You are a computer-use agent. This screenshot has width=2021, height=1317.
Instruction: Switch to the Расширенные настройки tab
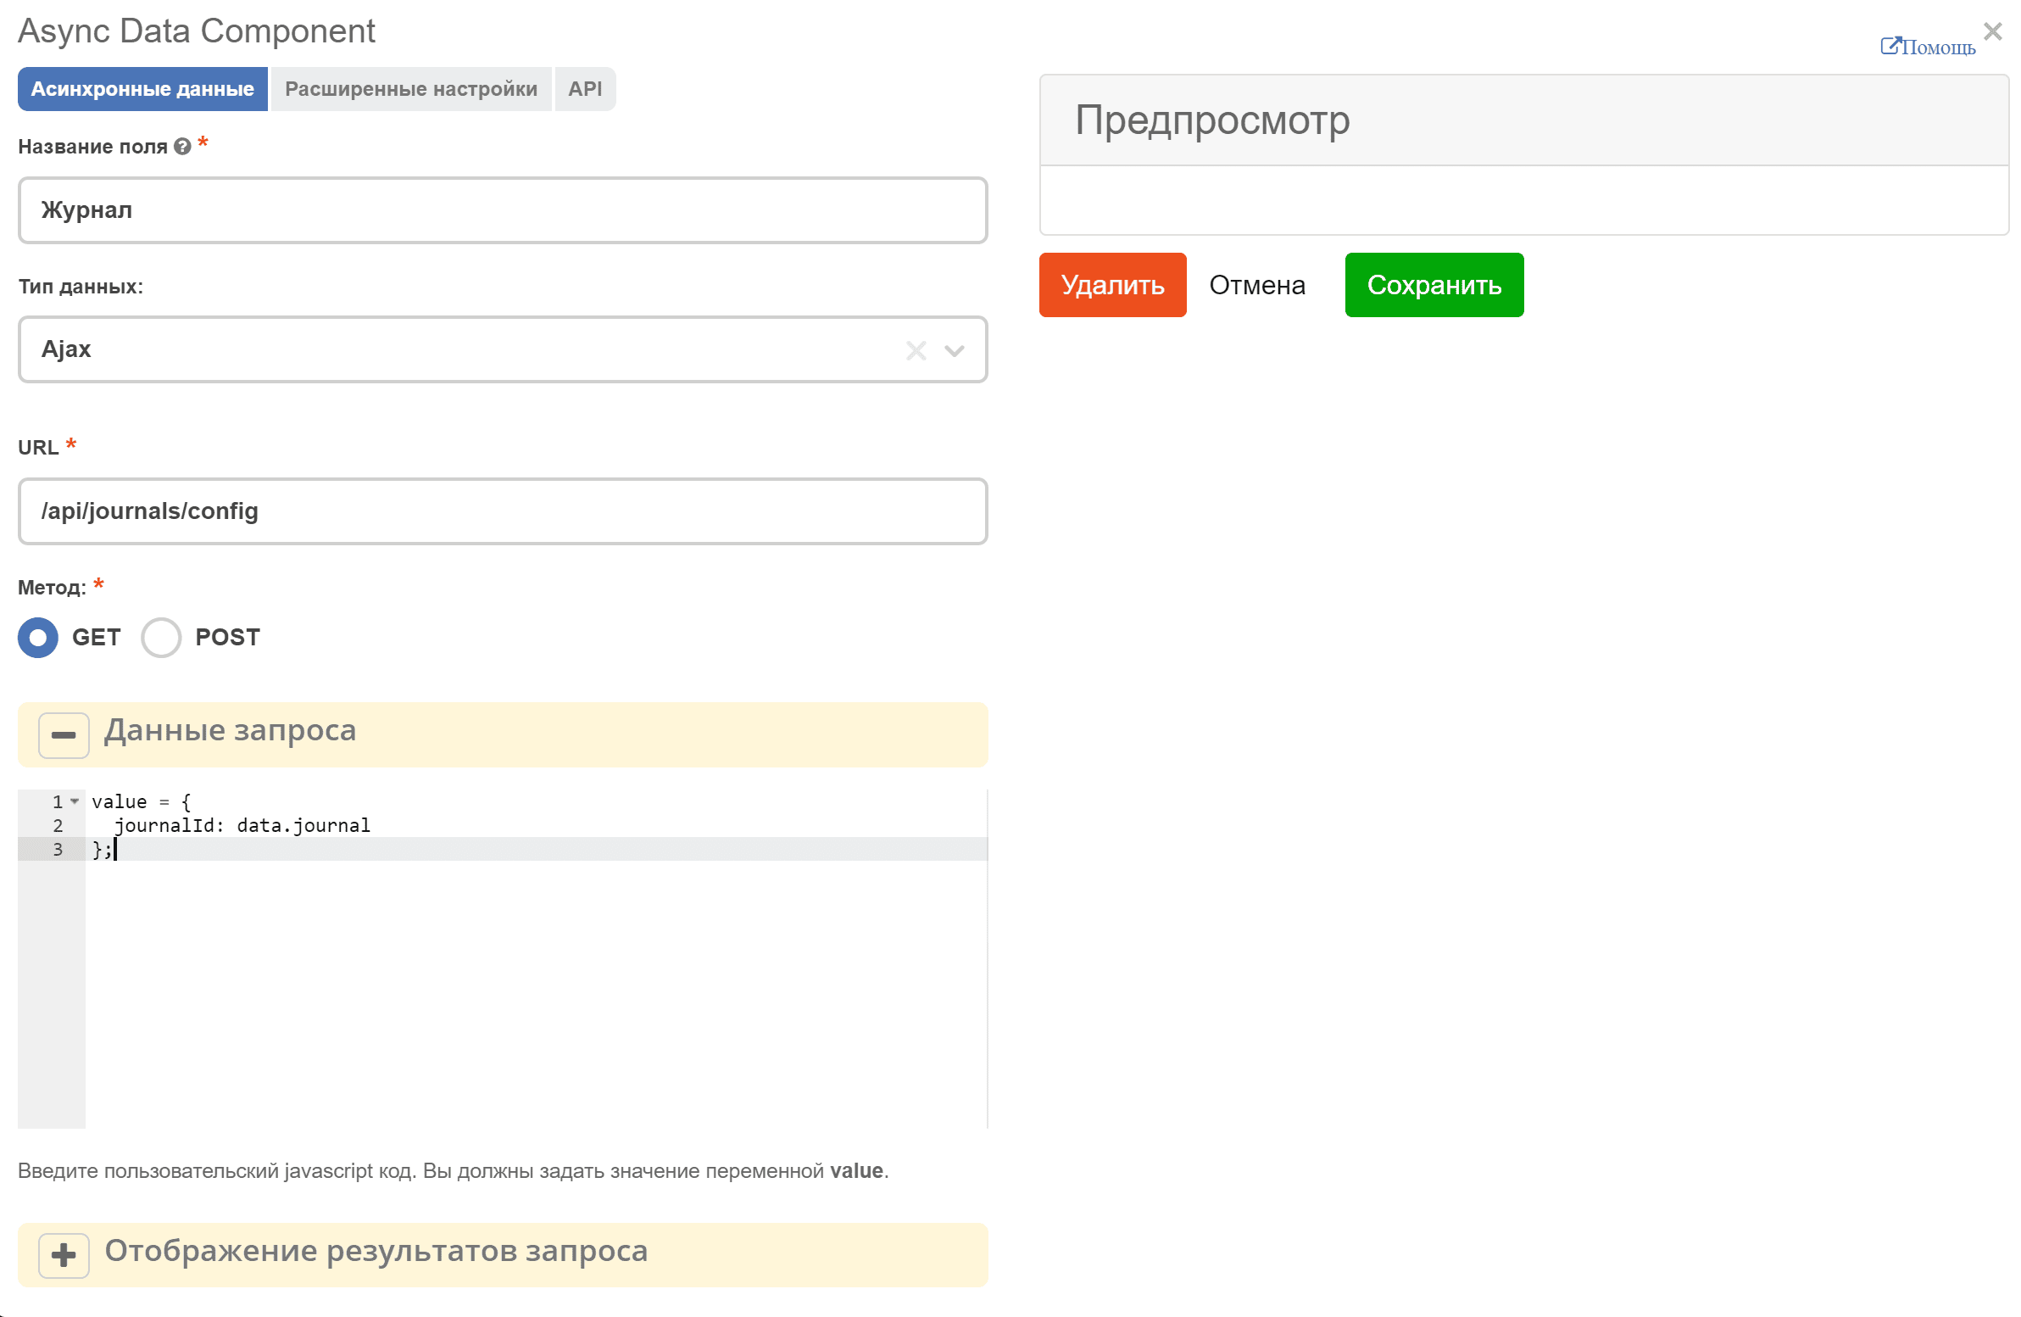point(411,89)
